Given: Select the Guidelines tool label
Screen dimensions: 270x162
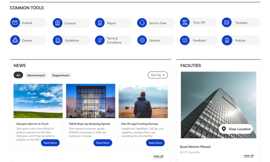Looking at the screenshot, I should (x=72, y=40).
